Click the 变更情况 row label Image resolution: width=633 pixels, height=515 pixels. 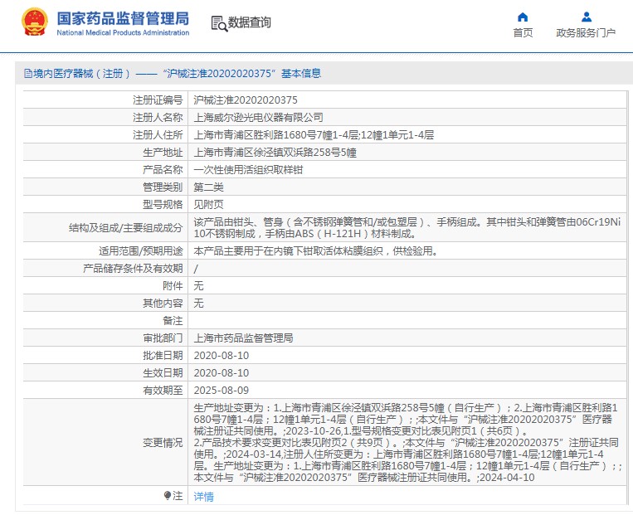[x=163, y=443]
